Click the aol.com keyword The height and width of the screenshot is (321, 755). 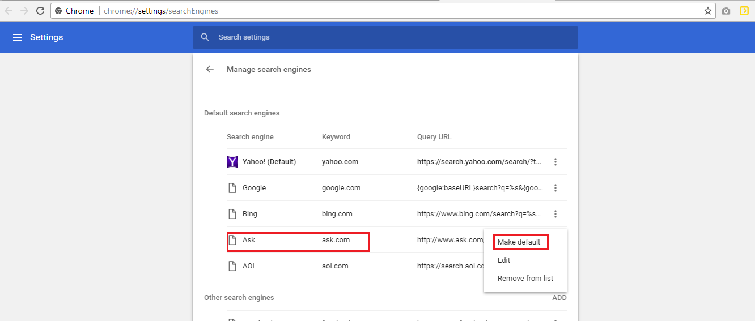[335, 266]
